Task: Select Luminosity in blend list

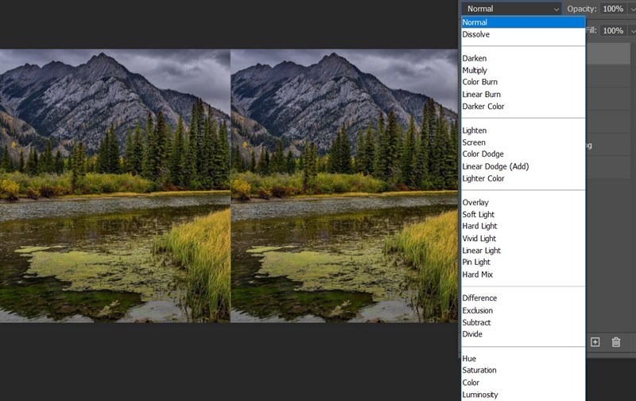Action: 479,395
